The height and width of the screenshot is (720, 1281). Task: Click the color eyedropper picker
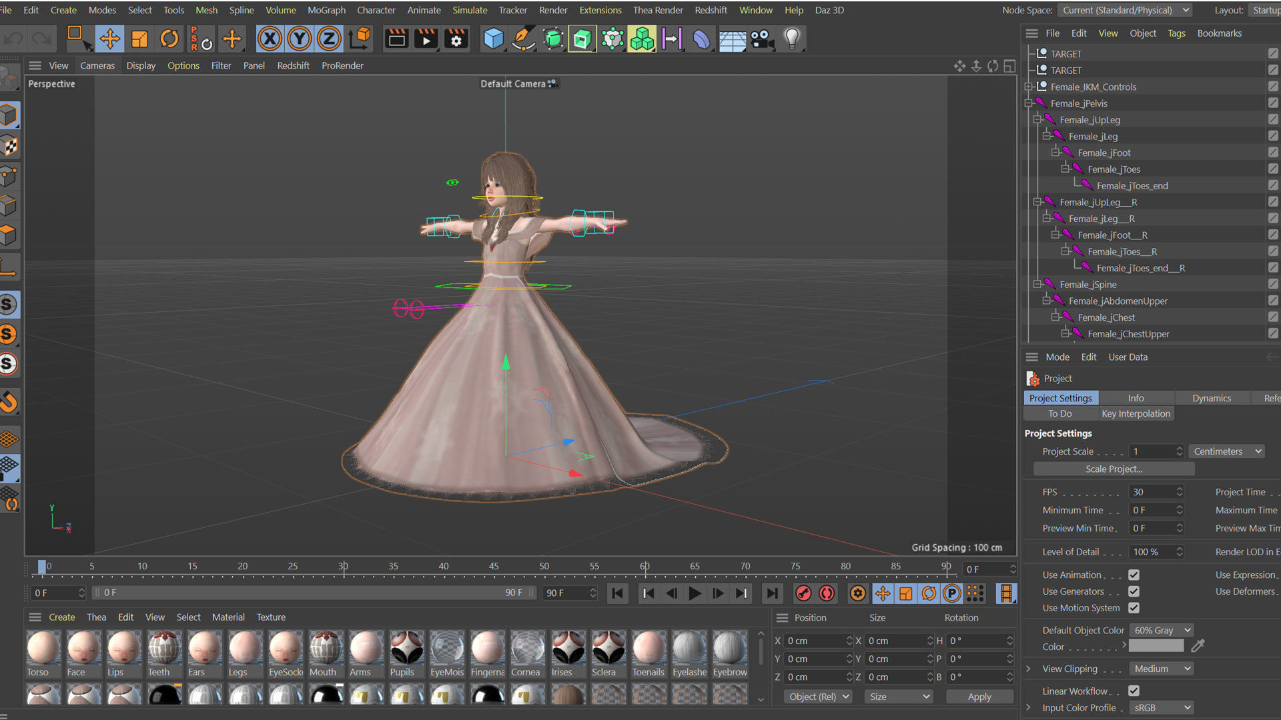coord(1198,645)
